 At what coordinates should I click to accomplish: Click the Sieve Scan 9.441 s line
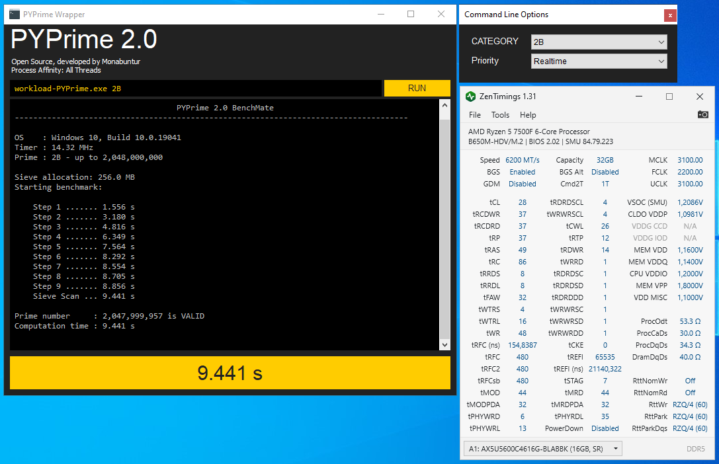tap(84, 296)
